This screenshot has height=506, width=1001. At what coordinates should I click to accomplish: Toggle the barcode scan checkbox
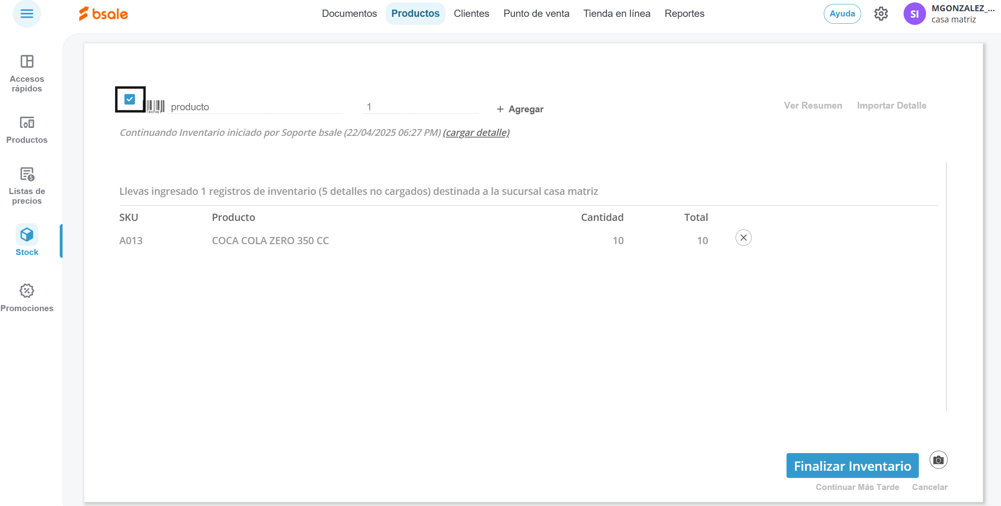[129, 99]
